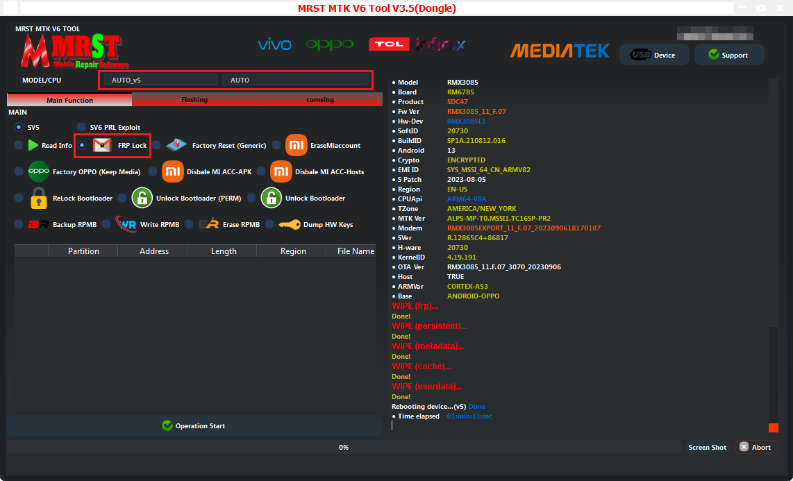Click the Backup RPMB BR icon
Image resolution: width=793 pixels, height=481 pixels.
click(38, 225)
